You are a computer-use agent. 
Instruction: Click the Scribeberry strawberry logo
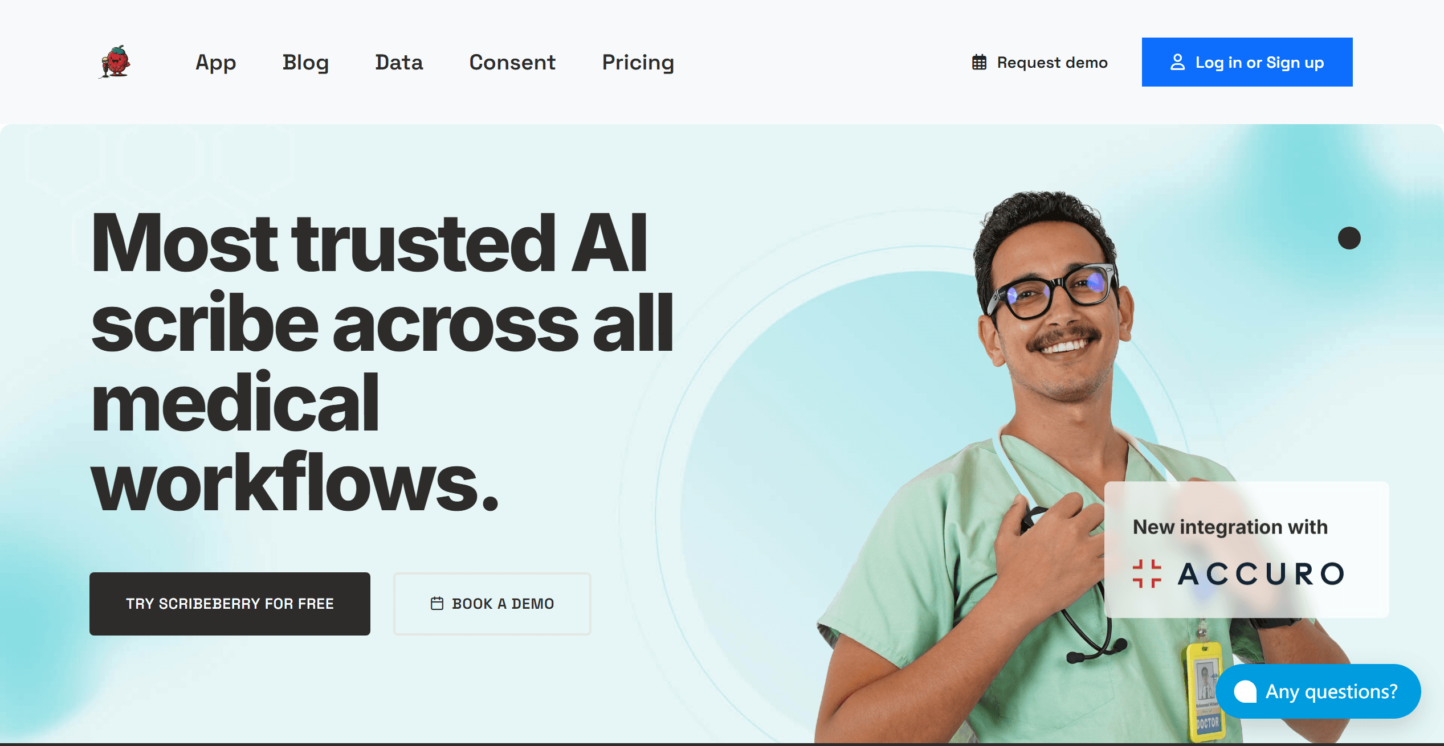[x=115, y=62]
